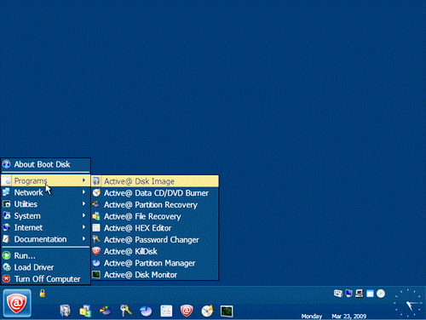The height and width of the screenshot is (320, 426).
Task: Expand the Documentation submenu arrow
Action: coord(83,238)
